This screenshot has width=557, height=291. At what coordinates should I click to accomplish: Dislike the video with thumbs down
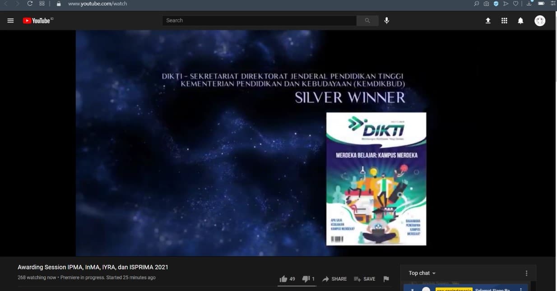click(x=306, y=279)
